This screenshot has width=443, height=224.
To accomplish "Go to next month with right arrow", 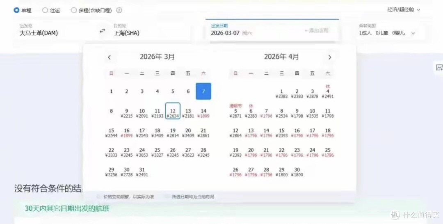I will click(x=329, y=57).
